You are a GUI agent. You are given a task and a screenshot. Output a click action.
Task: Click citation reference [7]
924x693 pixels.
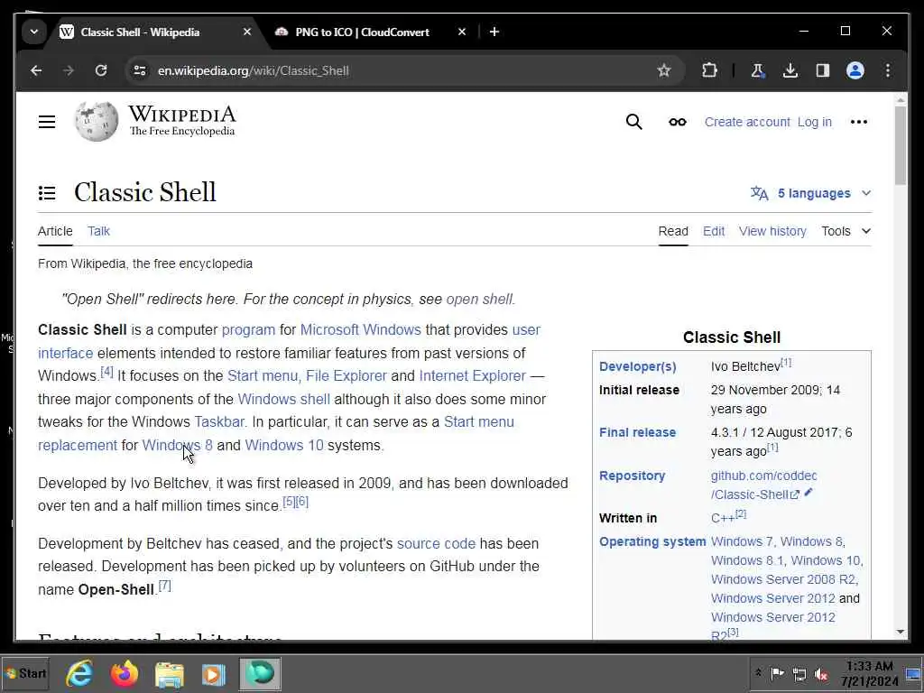tap(165, 586)
